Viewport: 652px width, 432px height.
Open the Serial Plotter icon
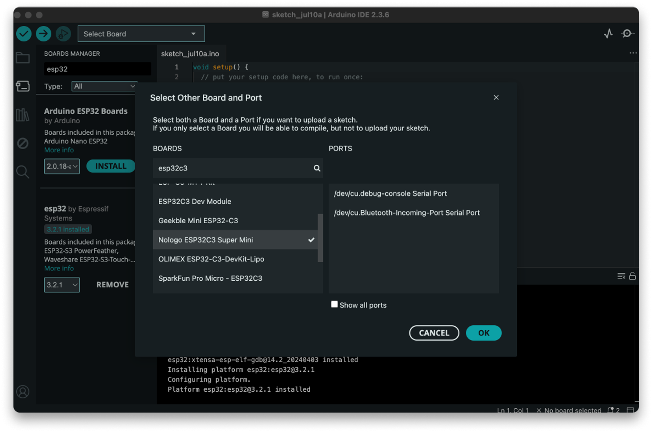[x=608, y=33]
